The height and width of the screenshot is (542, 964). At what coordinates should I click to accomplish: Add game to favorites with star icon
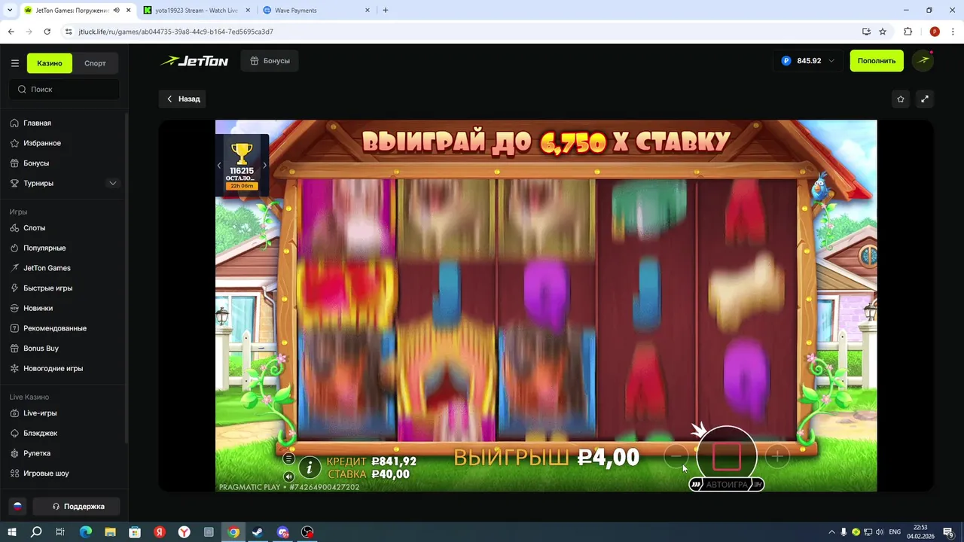(x=901, y=99)
